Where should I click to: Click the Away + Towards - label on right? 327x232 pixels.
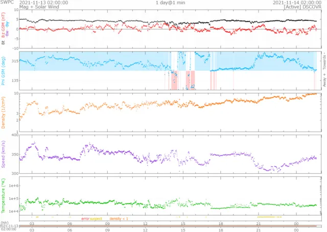tap(324, 70)
